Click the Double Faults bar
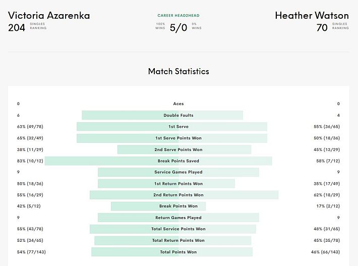358x266 pixels. pos(162,115)
